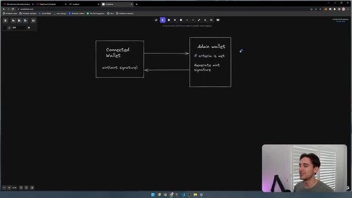Image resolution: width=352 pixels, height=198 pixels.
Task: Click the zoom out minus button
Action: (4, 188)
